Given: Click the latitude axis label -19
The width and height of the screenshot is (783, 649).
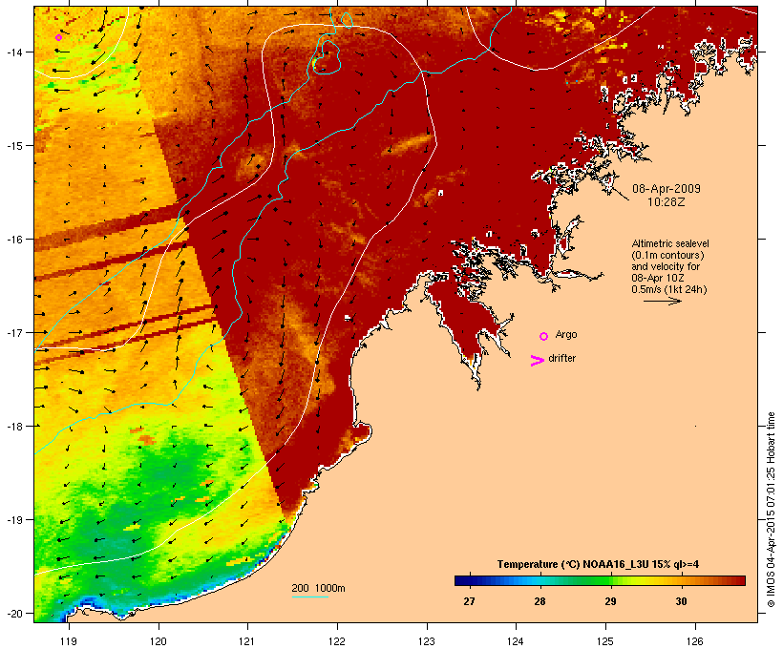Looking at the screenshot, I should (13, 519).
